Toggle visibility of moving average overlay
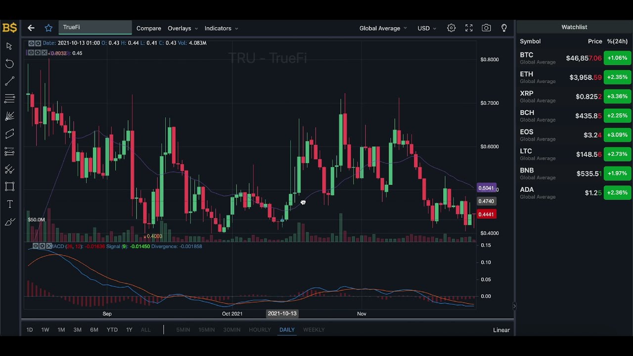The image size is (633, 356). click(x=31, y=53)
